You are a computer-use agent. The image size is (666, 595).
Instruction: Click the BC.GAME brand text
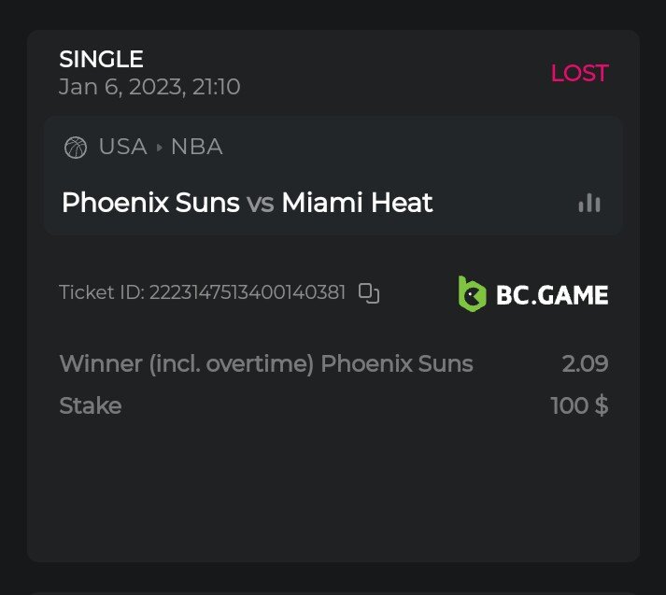(x=552, y=295)
